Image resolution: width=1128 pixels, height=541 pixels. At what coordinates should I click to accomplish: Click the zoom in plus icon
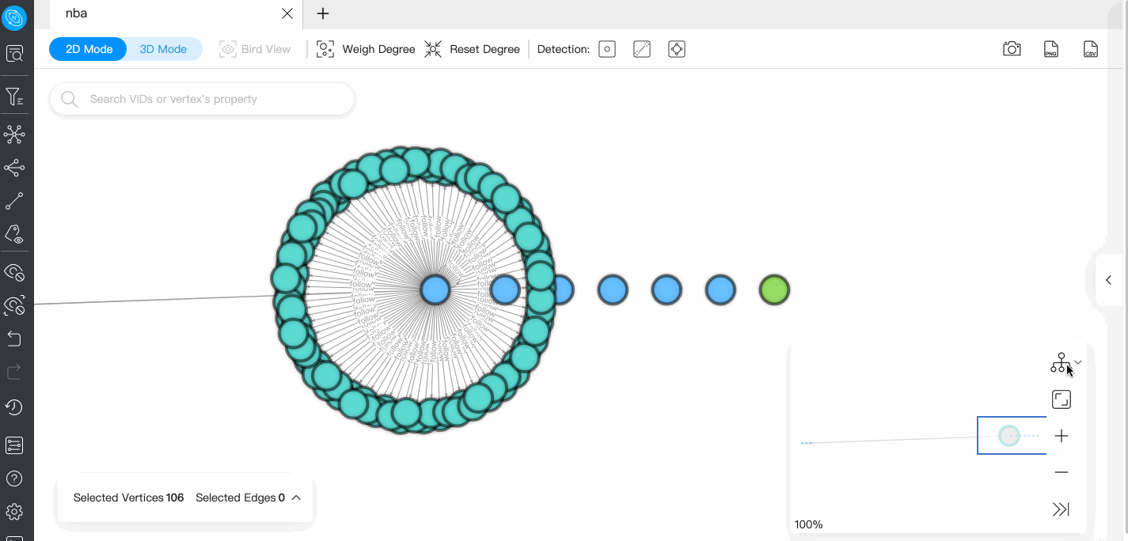click(x=1062, y=436)
